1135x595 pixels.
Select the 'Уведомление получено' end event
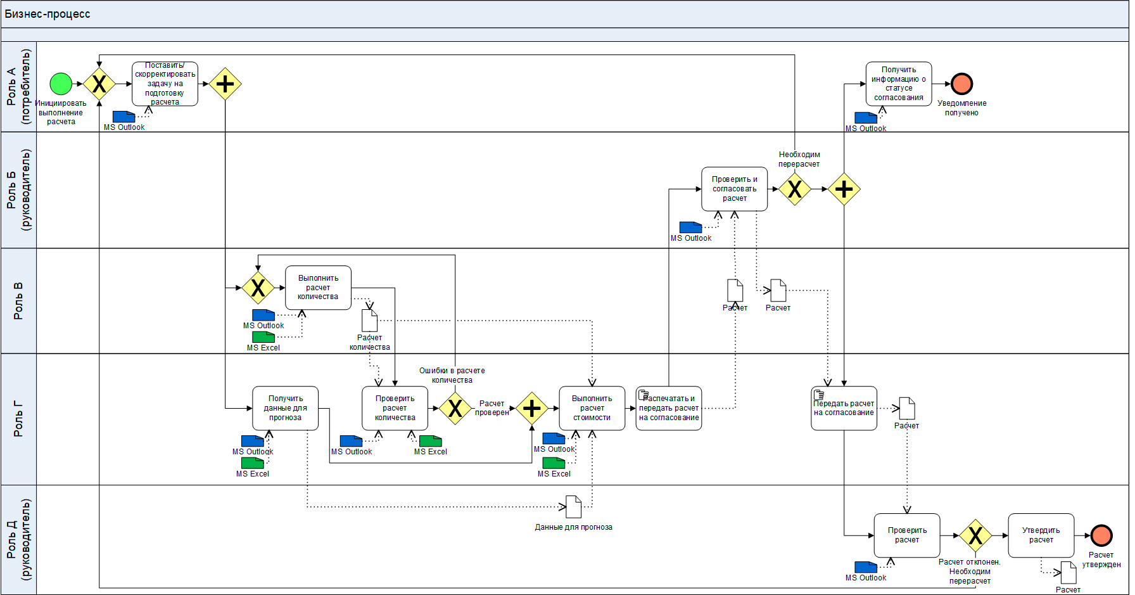coord(961,84)
